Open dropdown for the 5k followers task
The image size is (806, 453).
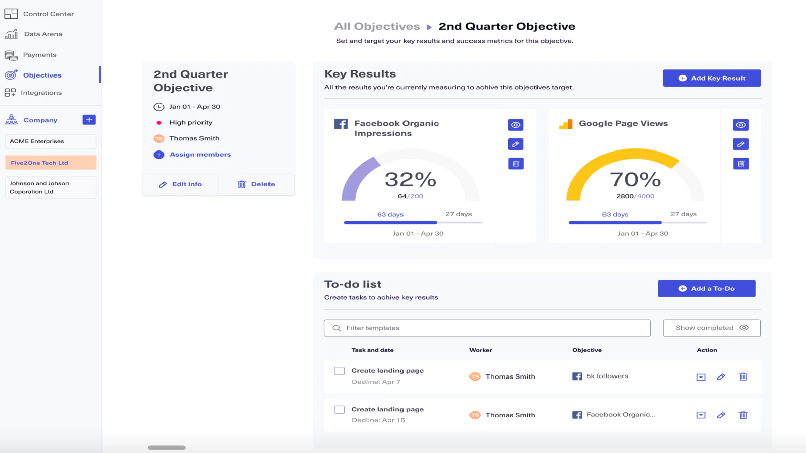pos(701,377)
